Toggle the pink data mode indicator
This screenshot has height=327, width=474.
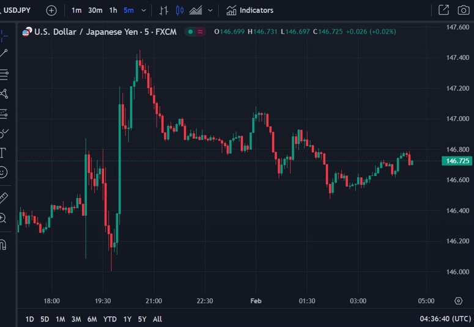tap(200, 32)
